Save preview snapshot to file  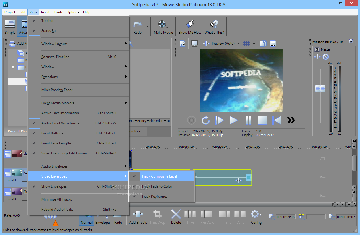(x=273, y=44)
